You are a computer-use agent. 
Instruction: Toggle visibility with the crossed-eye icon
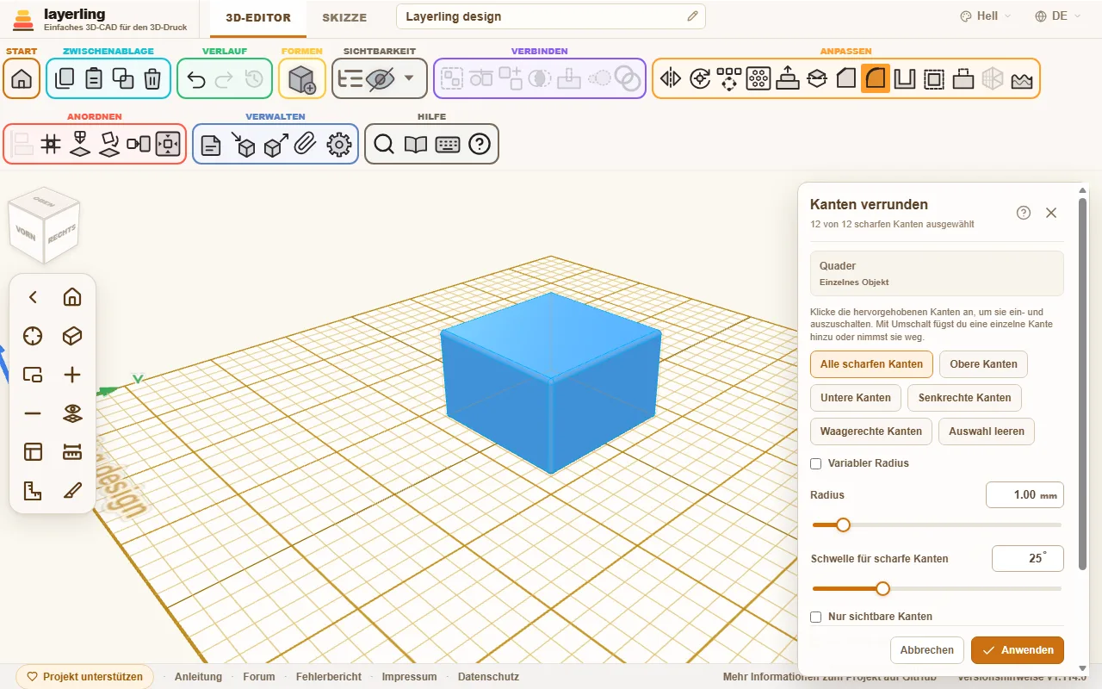pyautogui.click(x=380, y=79)
